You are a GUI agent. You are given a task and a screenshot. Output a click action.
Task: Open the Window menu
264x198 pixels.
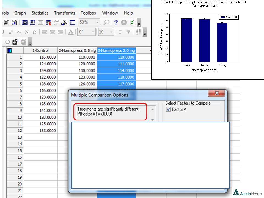pos(110,13)
